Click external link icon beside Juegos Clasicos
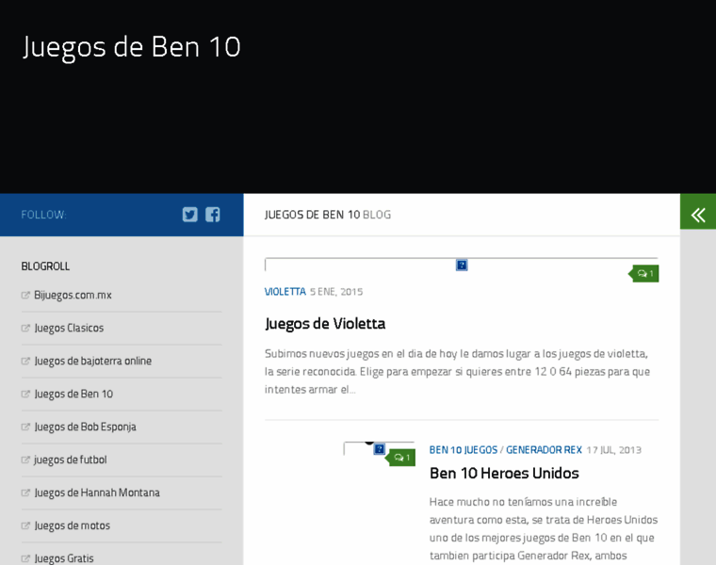This screenshot has width=716, height=565. 25,328
